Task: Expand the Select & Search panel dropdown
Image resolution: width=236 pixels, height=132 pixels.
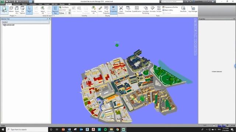Action: [48, 16]
